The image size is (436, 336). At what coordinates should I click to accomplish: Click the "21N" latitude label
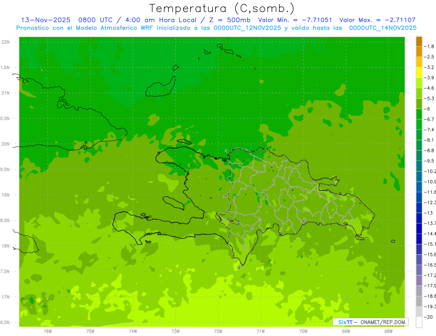[5, 93]
